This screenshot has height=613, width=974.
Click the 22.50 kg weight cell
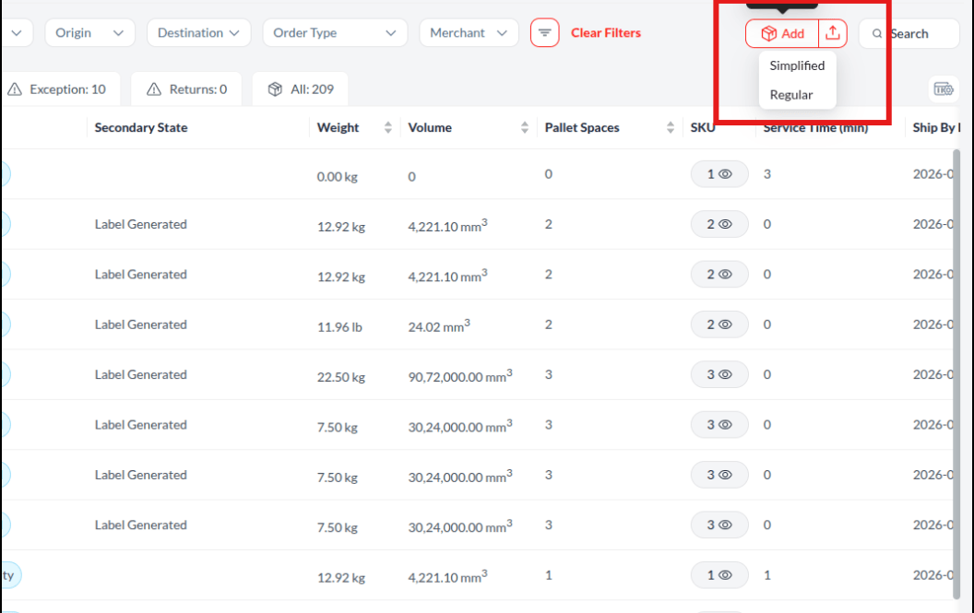[341, 377]
